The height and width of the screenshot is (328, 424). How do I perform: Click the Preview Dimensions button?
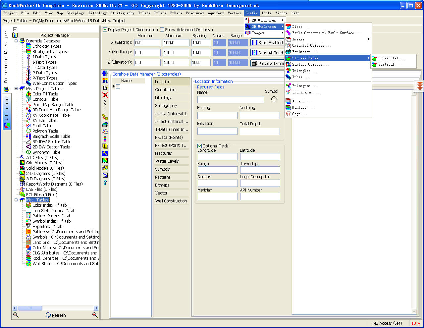[267, 63]
